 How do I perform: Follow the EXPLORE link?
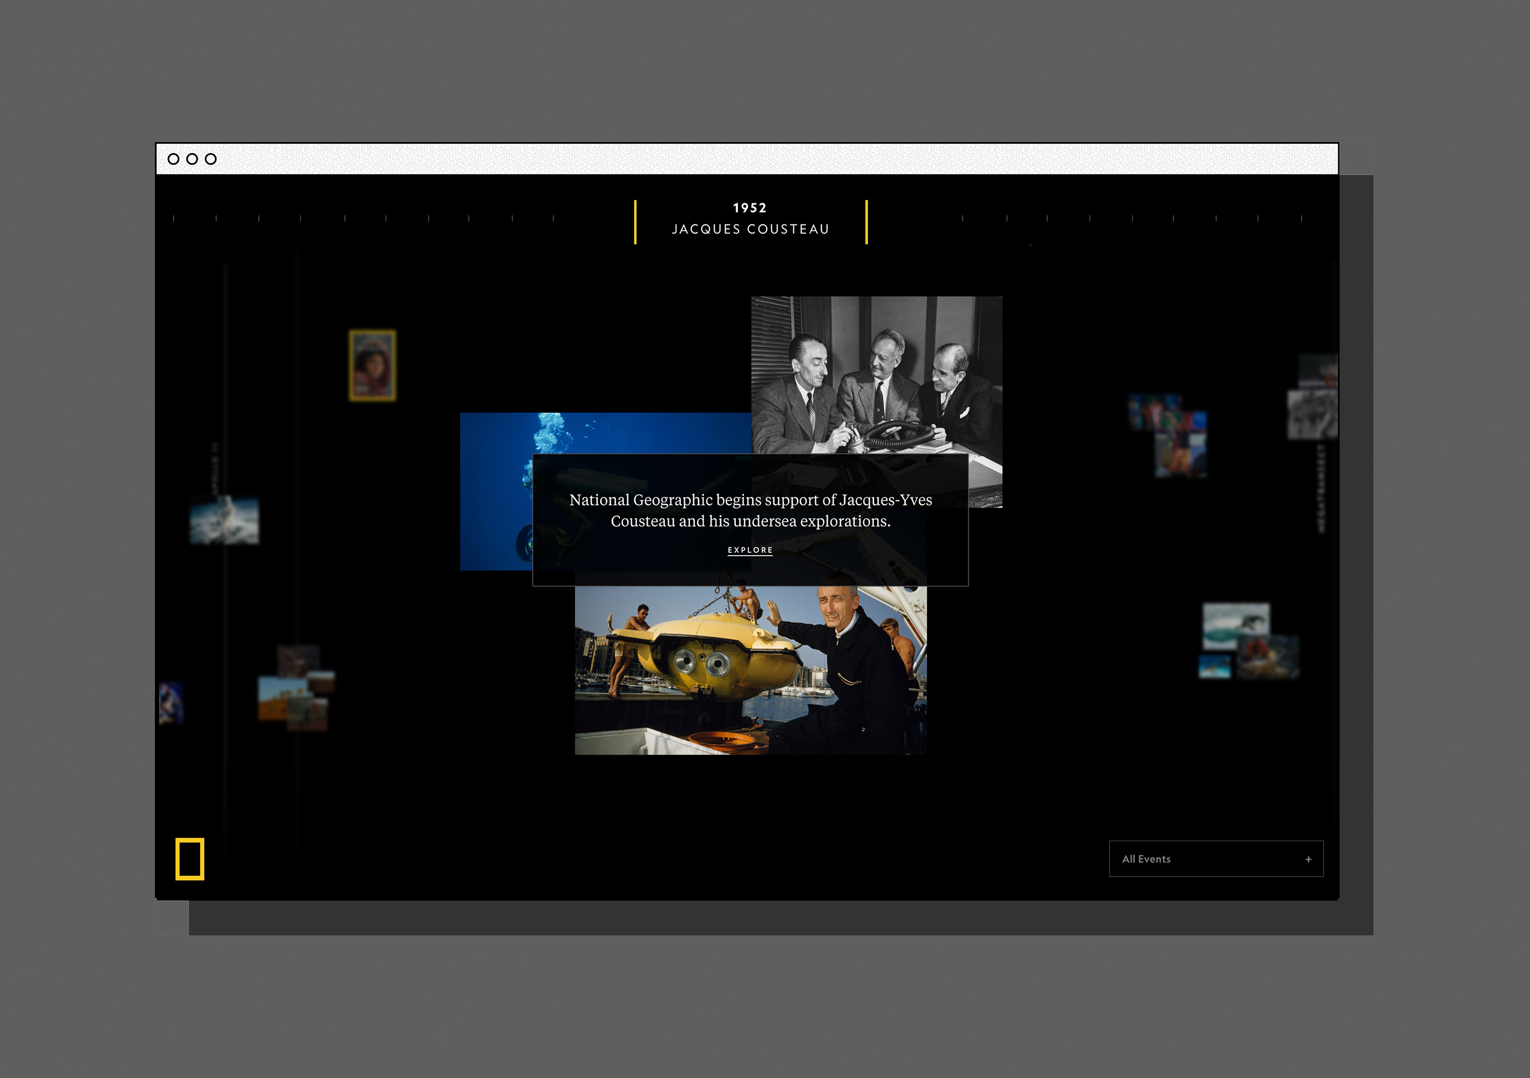point(750,550)
